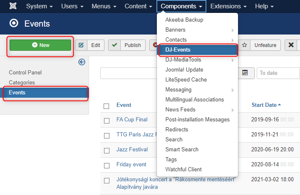Collapse sidebar with the left arrow icon
Image resolution: width=300 pixels, height=195 pixels.
[x=82, y=62]
